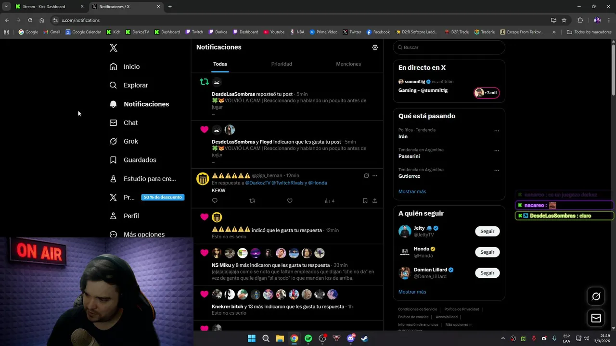Bookmark this page with star icon
The width and height of the screenshot is (616, 346).
click(x=564, y=20)
